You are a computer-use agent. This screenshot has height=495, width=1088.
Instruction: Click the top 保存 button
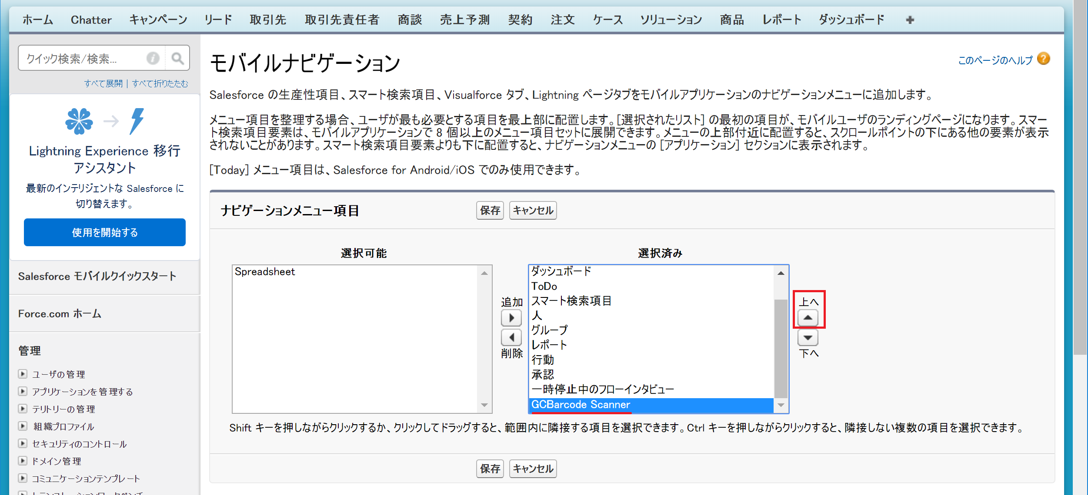pyautogui.click(x=490, y=211)
